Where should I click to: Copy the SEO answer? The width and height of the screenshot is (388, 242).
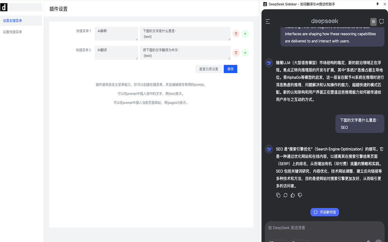[x=278, y=195]
